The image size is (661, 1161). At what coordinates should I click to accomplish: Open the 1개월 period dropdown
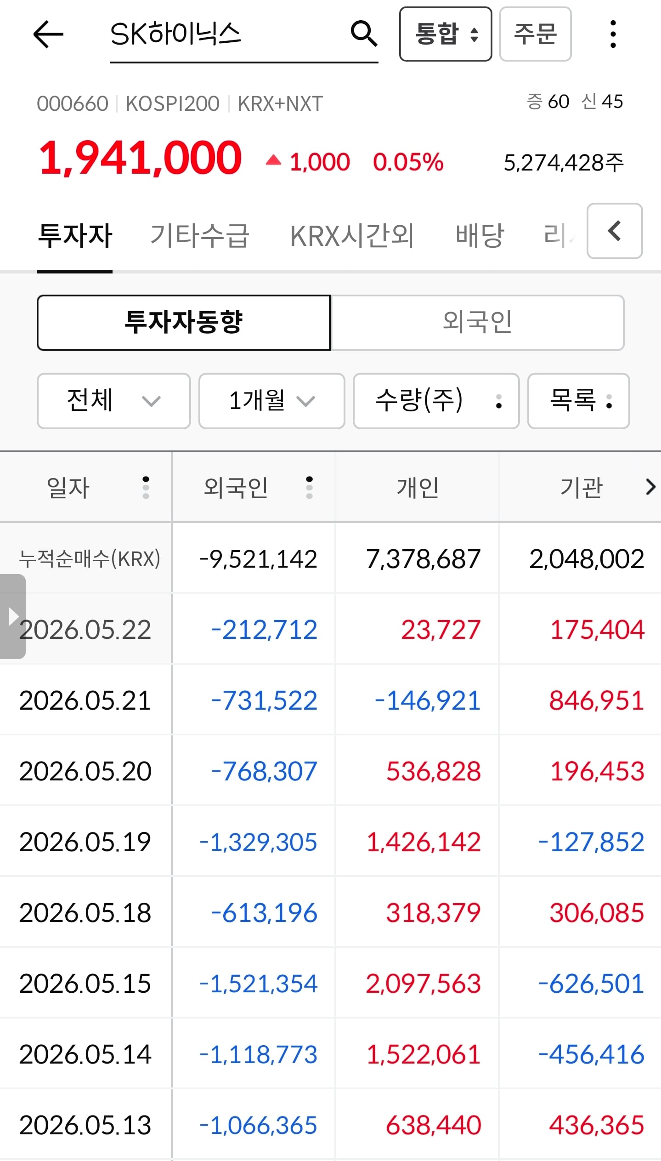pyautogui.click(x=271, y=401)
